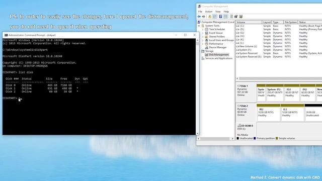Image resolution: width=322 pixels, height=181 pixels.
Task: Sort by the Type column header
Action: pyautogui.click(x=278, y=22)
